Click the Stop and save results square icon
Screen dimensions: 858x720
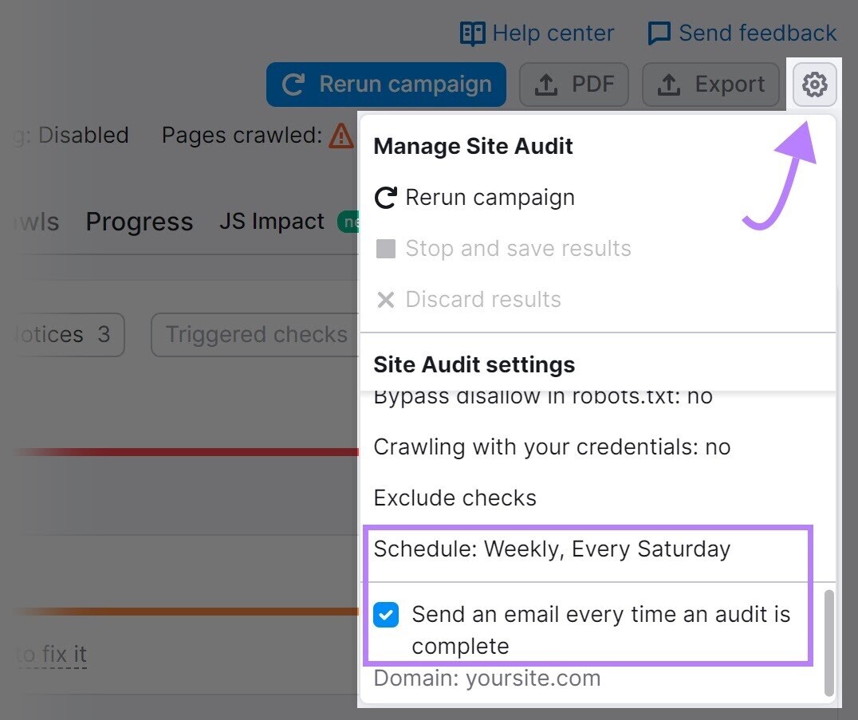[385, 248]
